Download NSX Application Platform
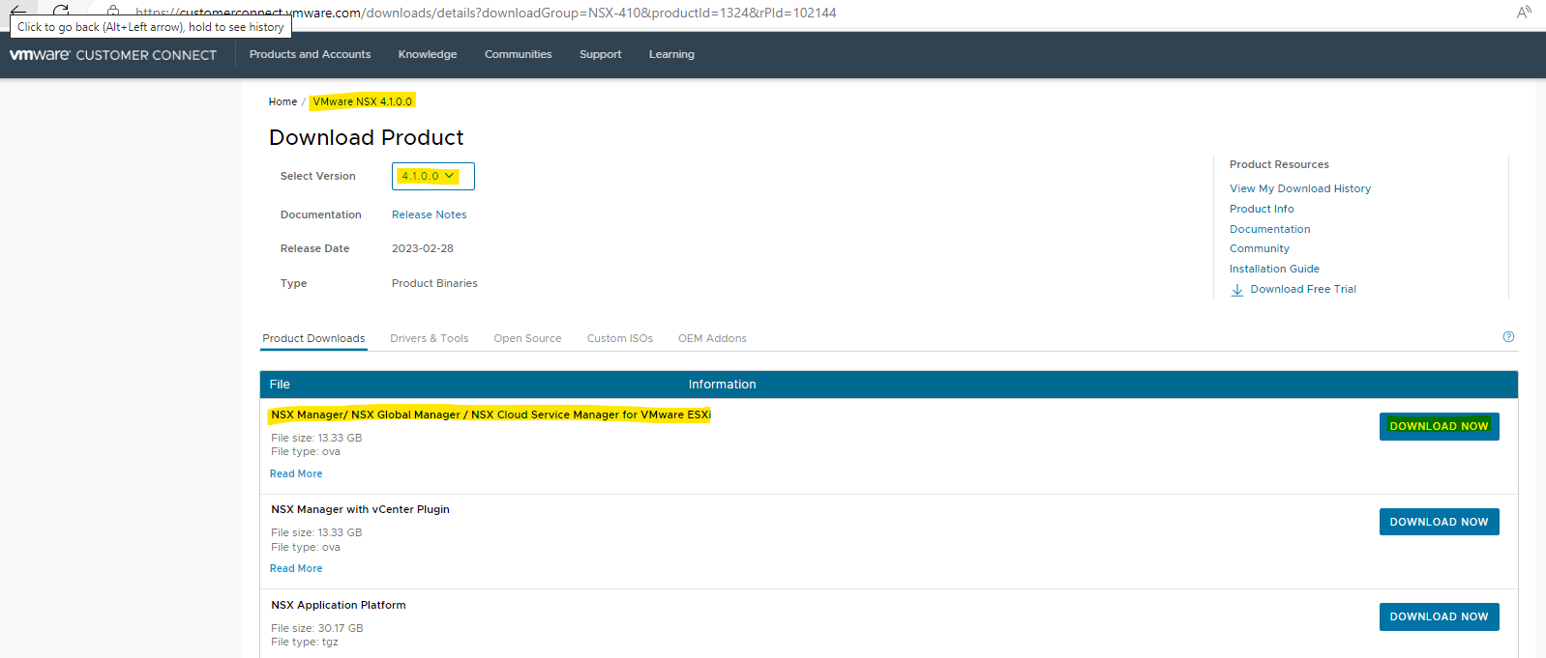 pyautogui.click(x=1439, y=616)
